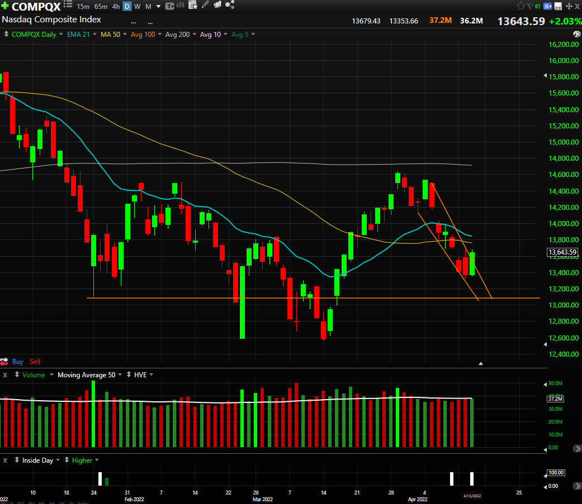The width and height of the screenshot is (582, 504).
Task: Remove the Inside Day pane with its x
Action: (5, 460)
